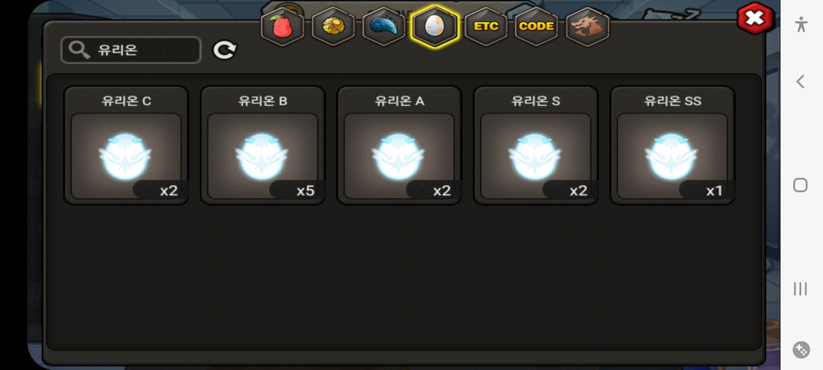Screen dimensions: 823x370
Task: Close the inventory with red X
Action: pos(755,18)
